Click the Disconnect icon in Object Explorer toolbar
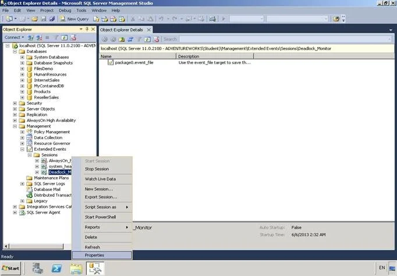Viewport: 397px width, 276px height. [39, 38]
